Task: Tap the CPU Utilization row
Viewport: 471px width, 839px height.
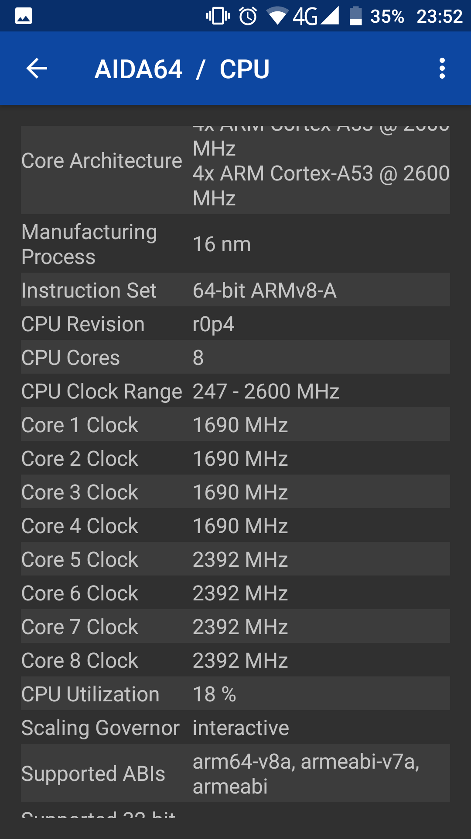Action: pyautogui.click(x=235, y=694)
